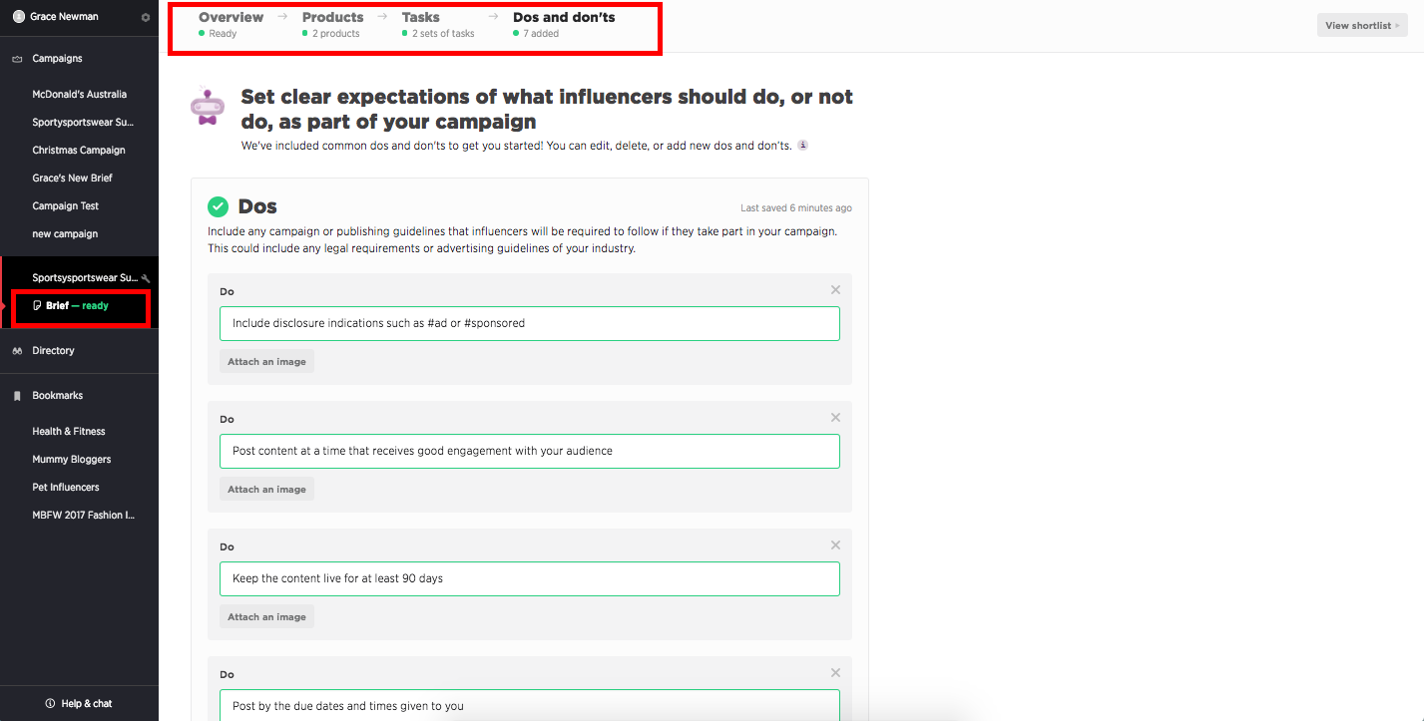Viewport: 1424px width, 721px height.
Task: Attach an image to first Do
Action: (266, 362)
